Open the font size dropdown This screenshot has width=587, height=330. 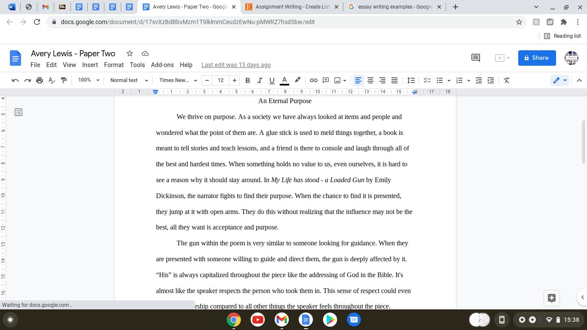point(220,80)
